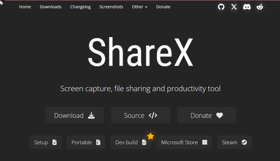Click the Dev build button

coord(131,142)
